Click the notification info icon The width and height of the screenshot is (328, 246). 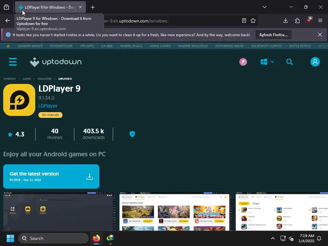point(8,35)
